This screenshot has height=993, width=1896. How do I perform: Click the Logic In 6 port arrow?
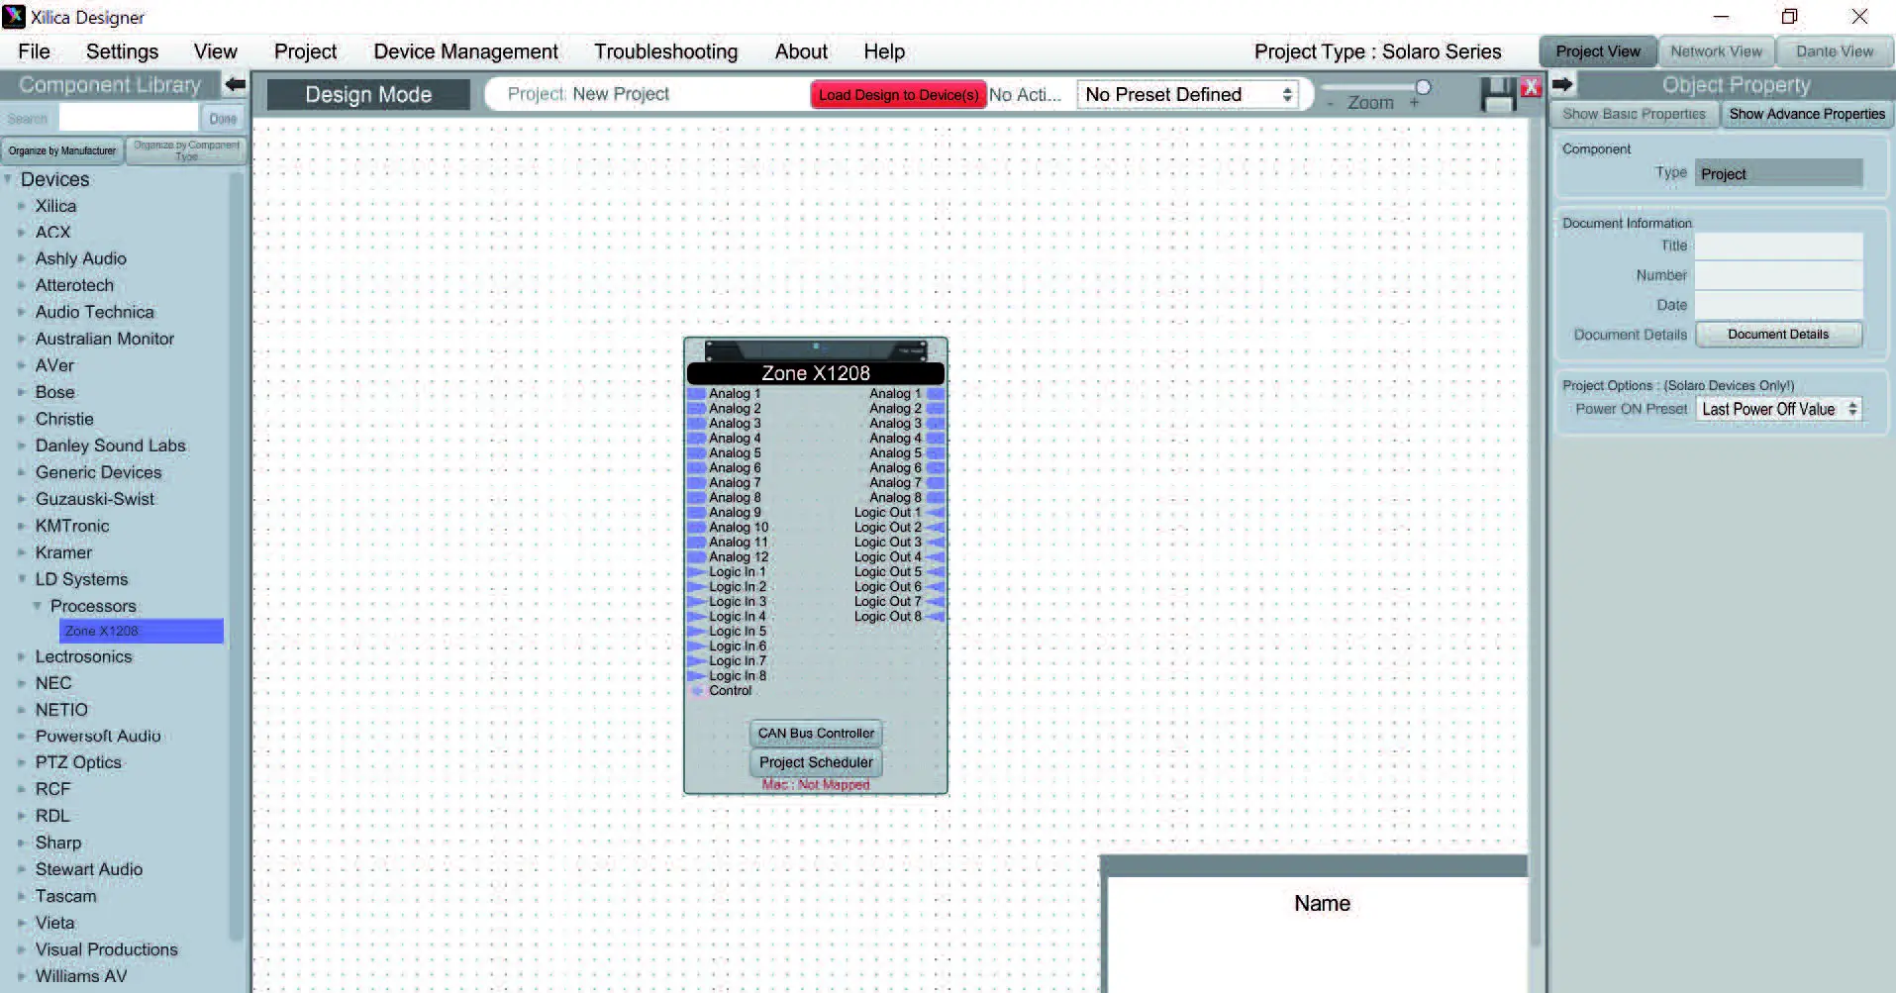[696, 646]
